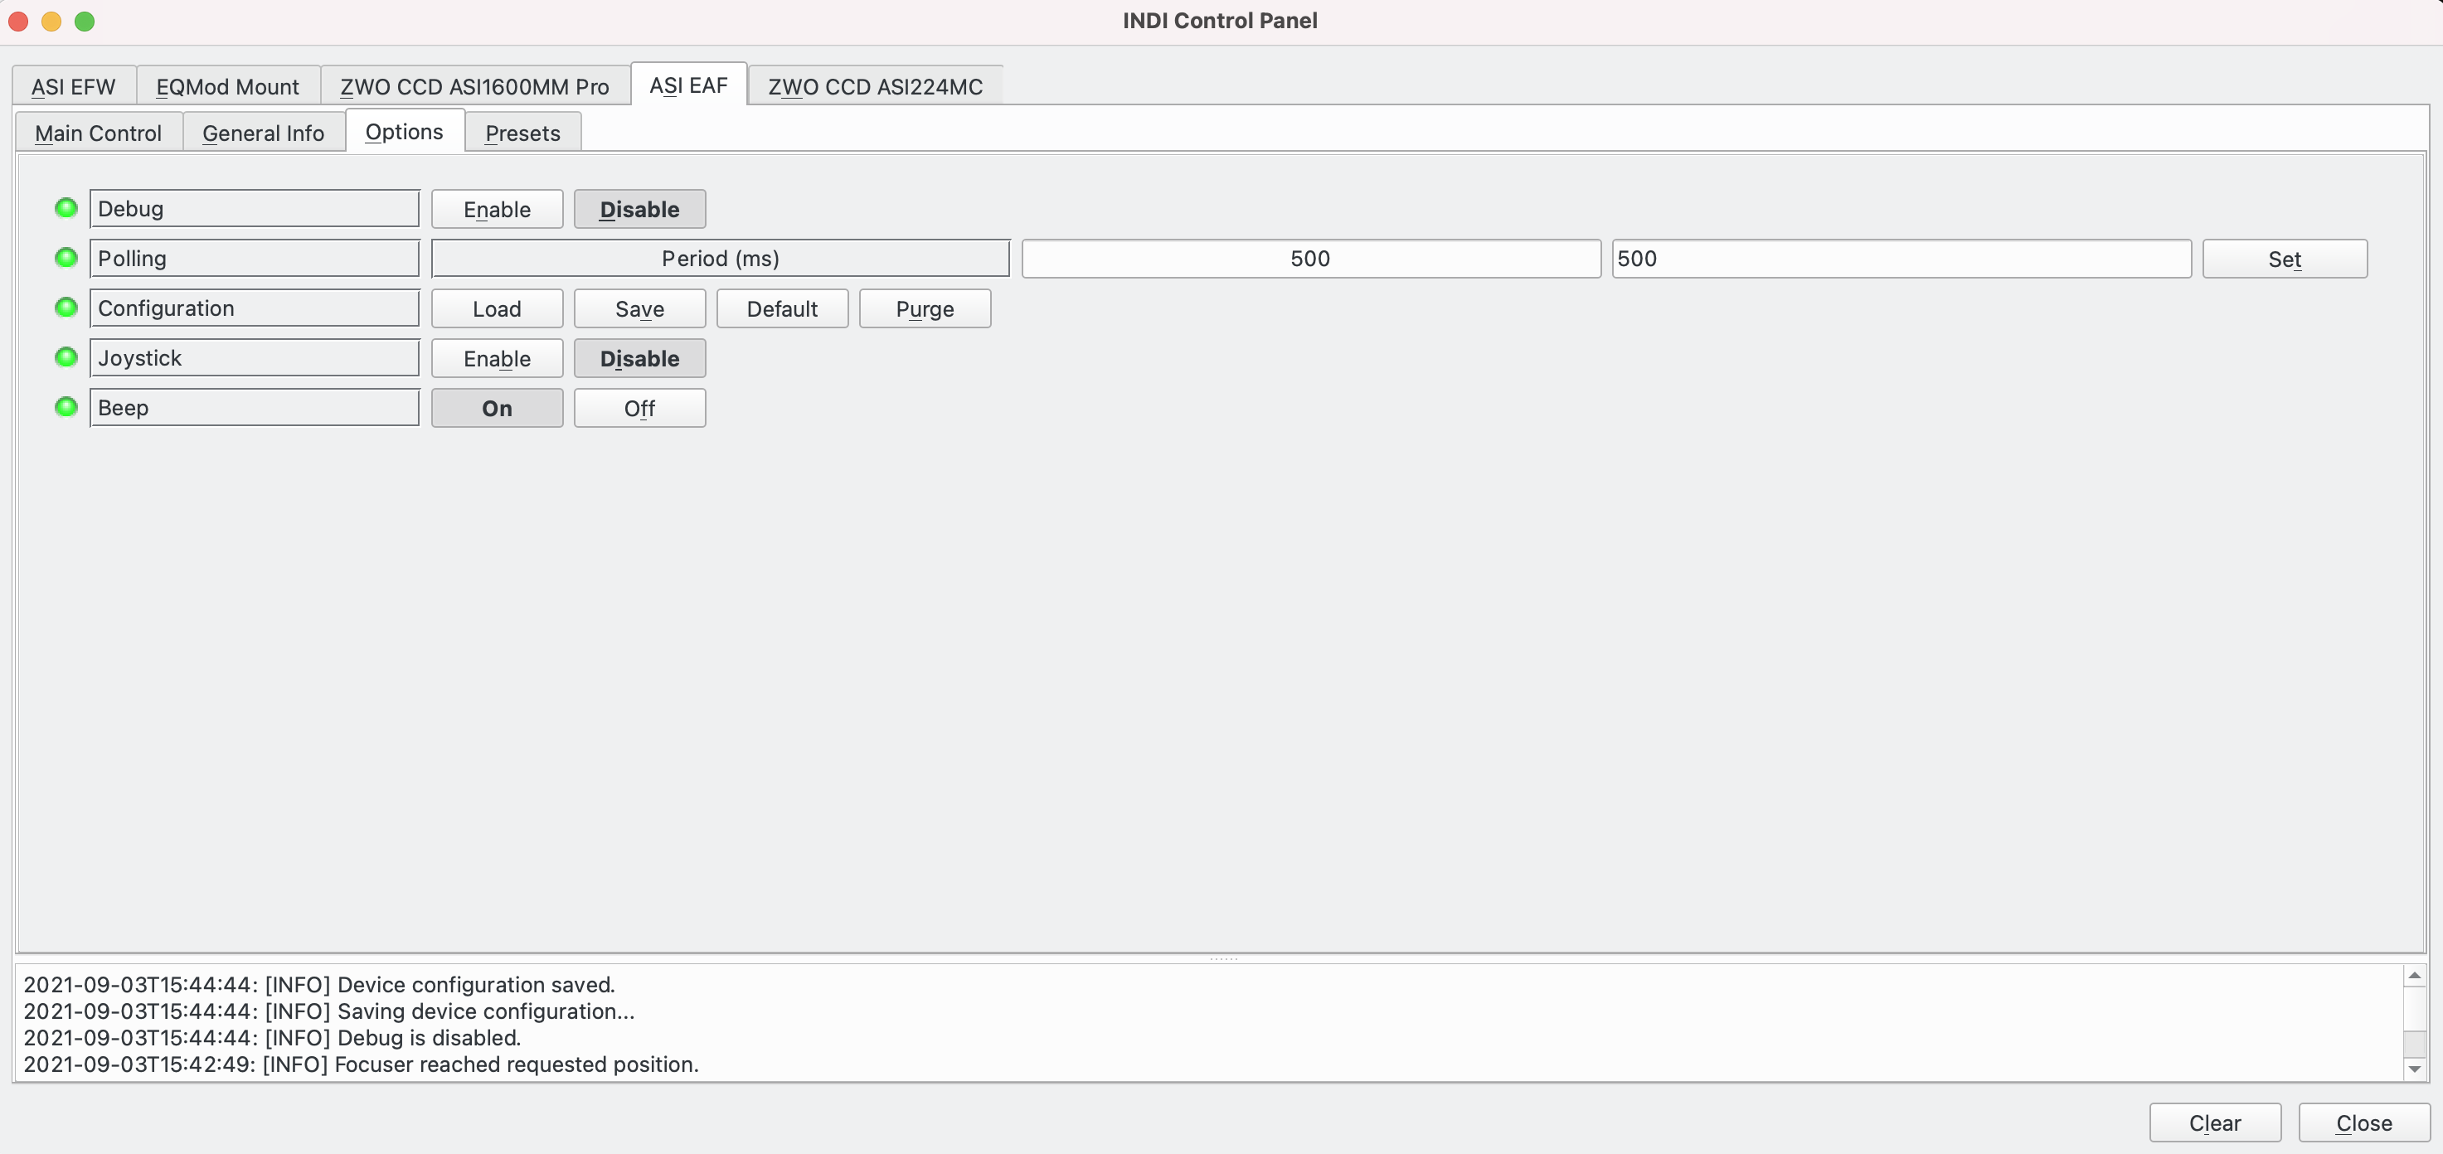Click the green status indicator for Configuration
Image resolution: width=2443 pixels, height=1154 pixels.
point(66,307)
